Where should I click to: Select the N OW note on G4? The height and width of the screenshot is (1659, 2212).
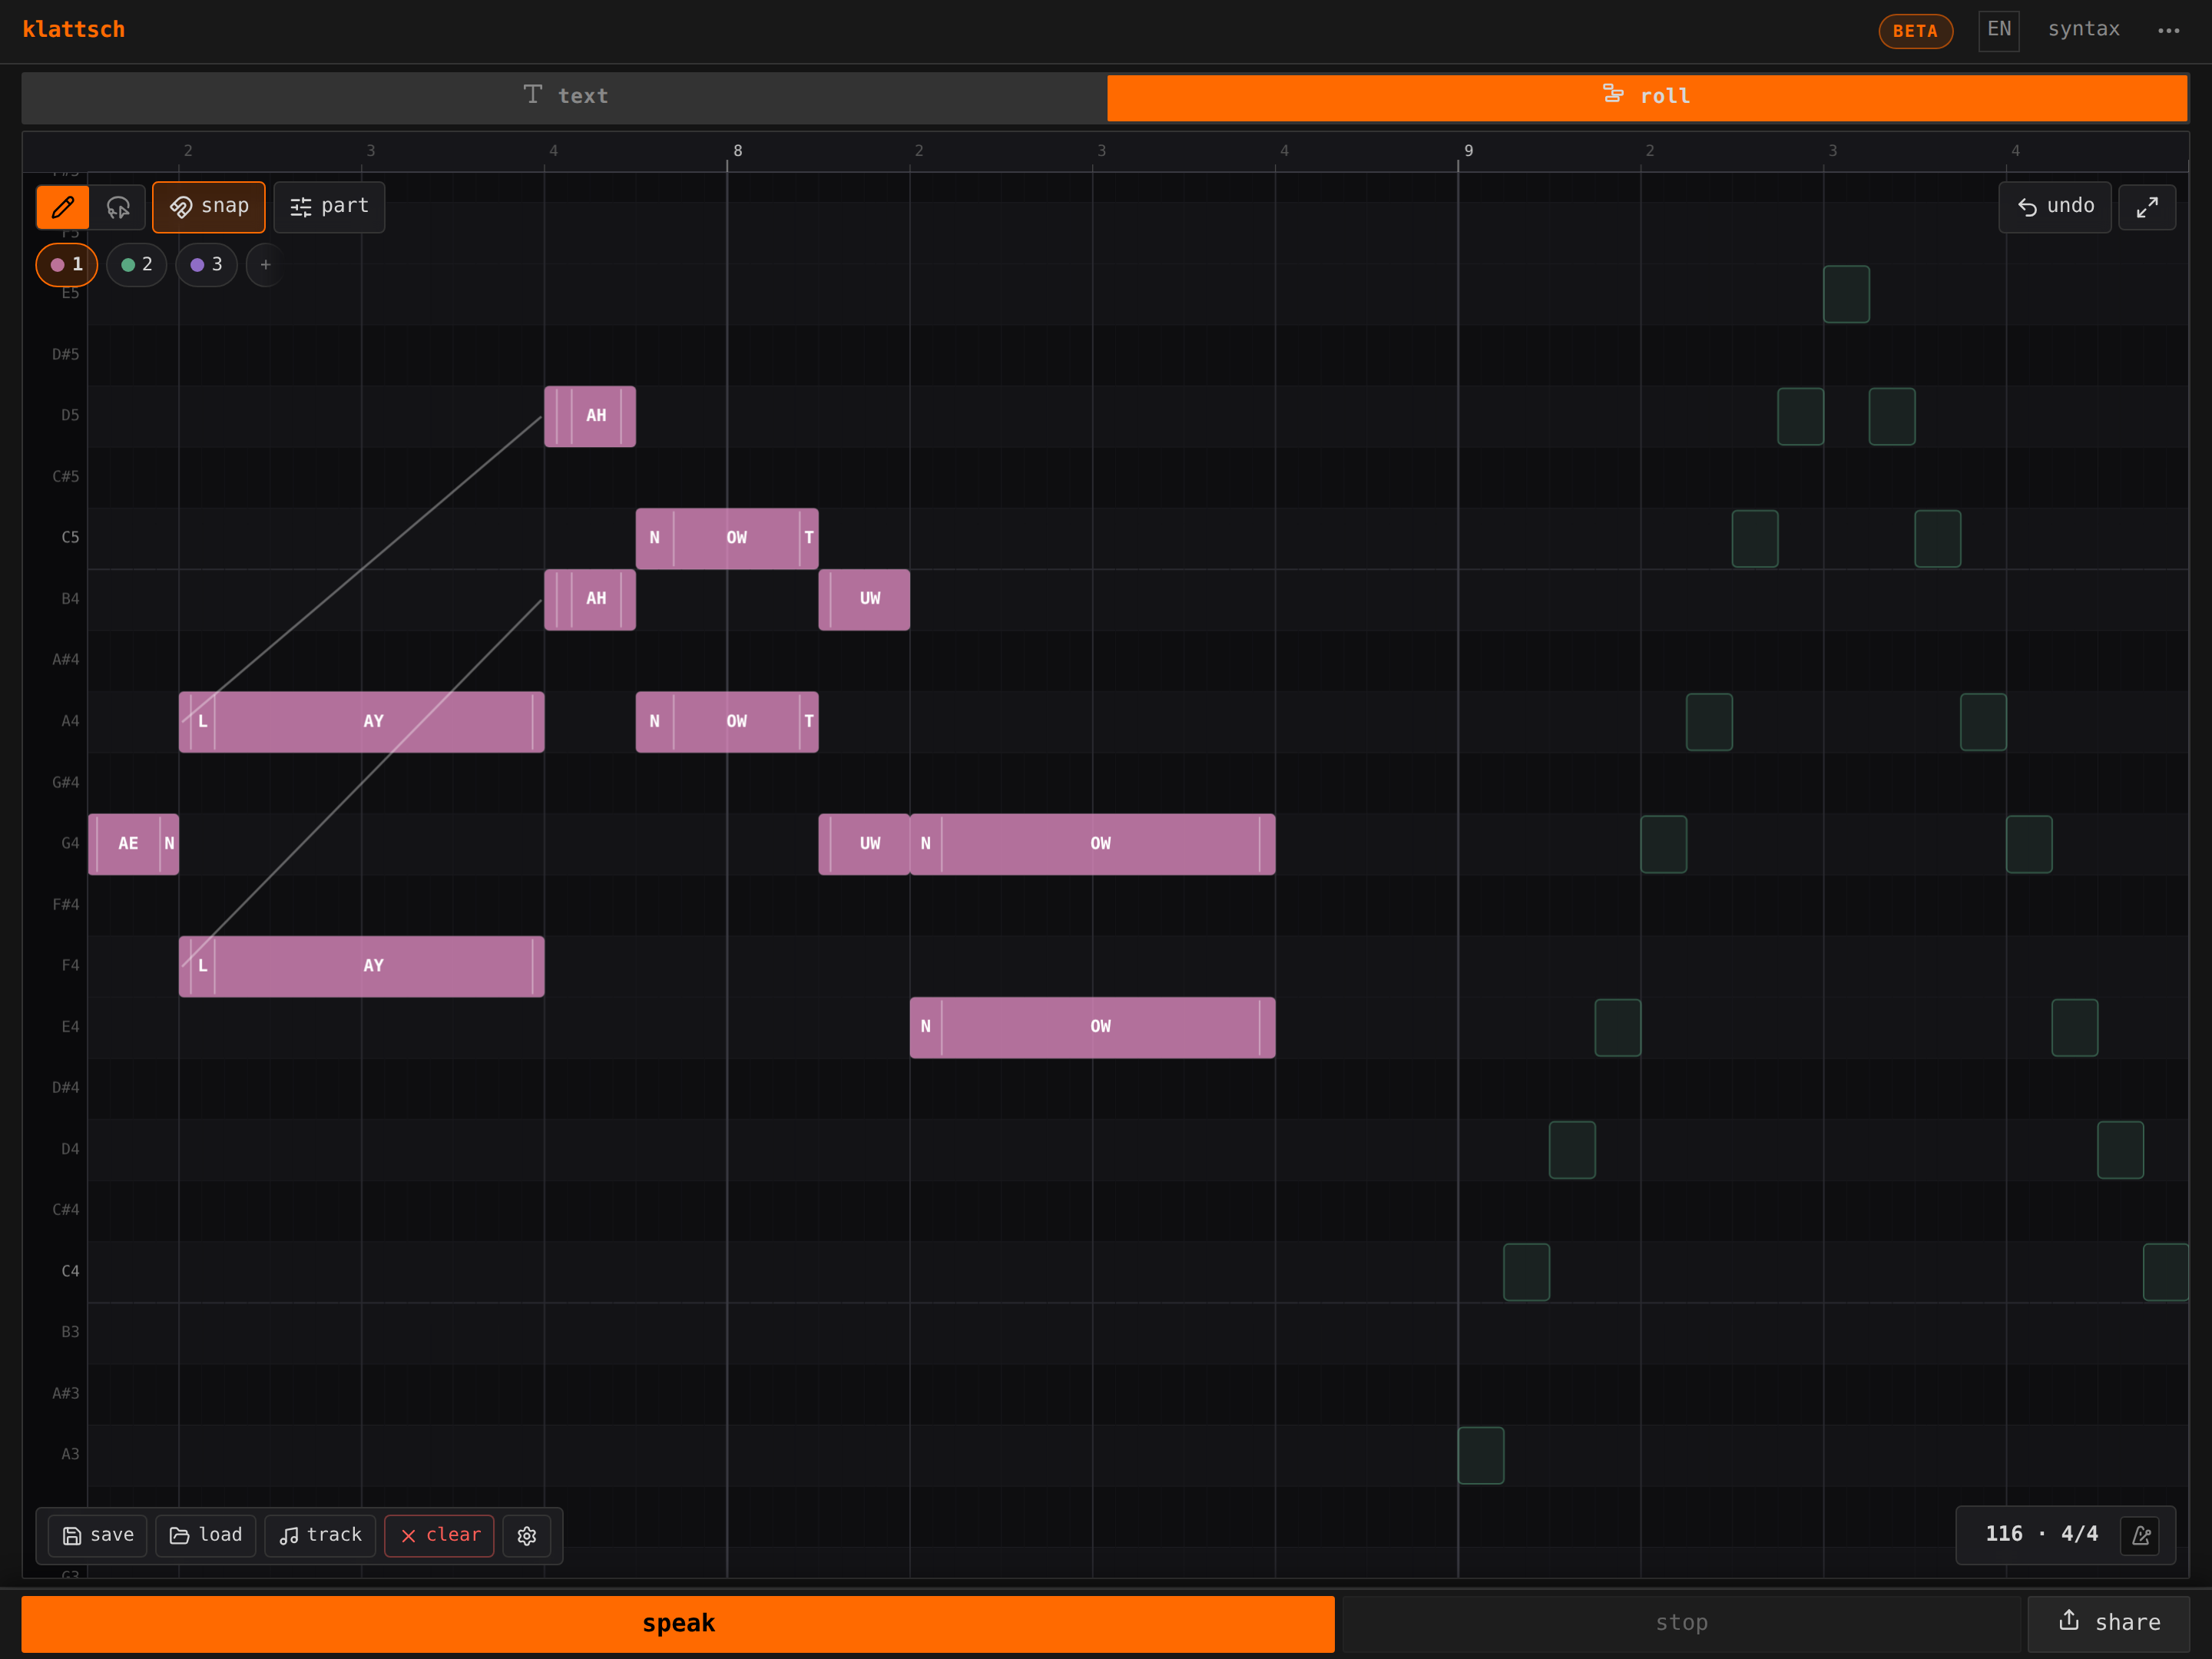pos(1093,844)
